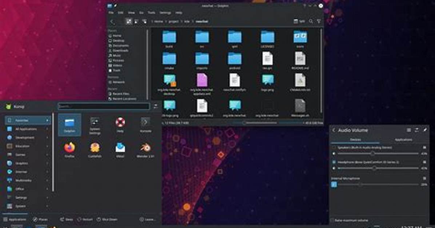Open Dolphin's search magnifier icon
This screenshot has width=435, height=228.
coord(311,21)
